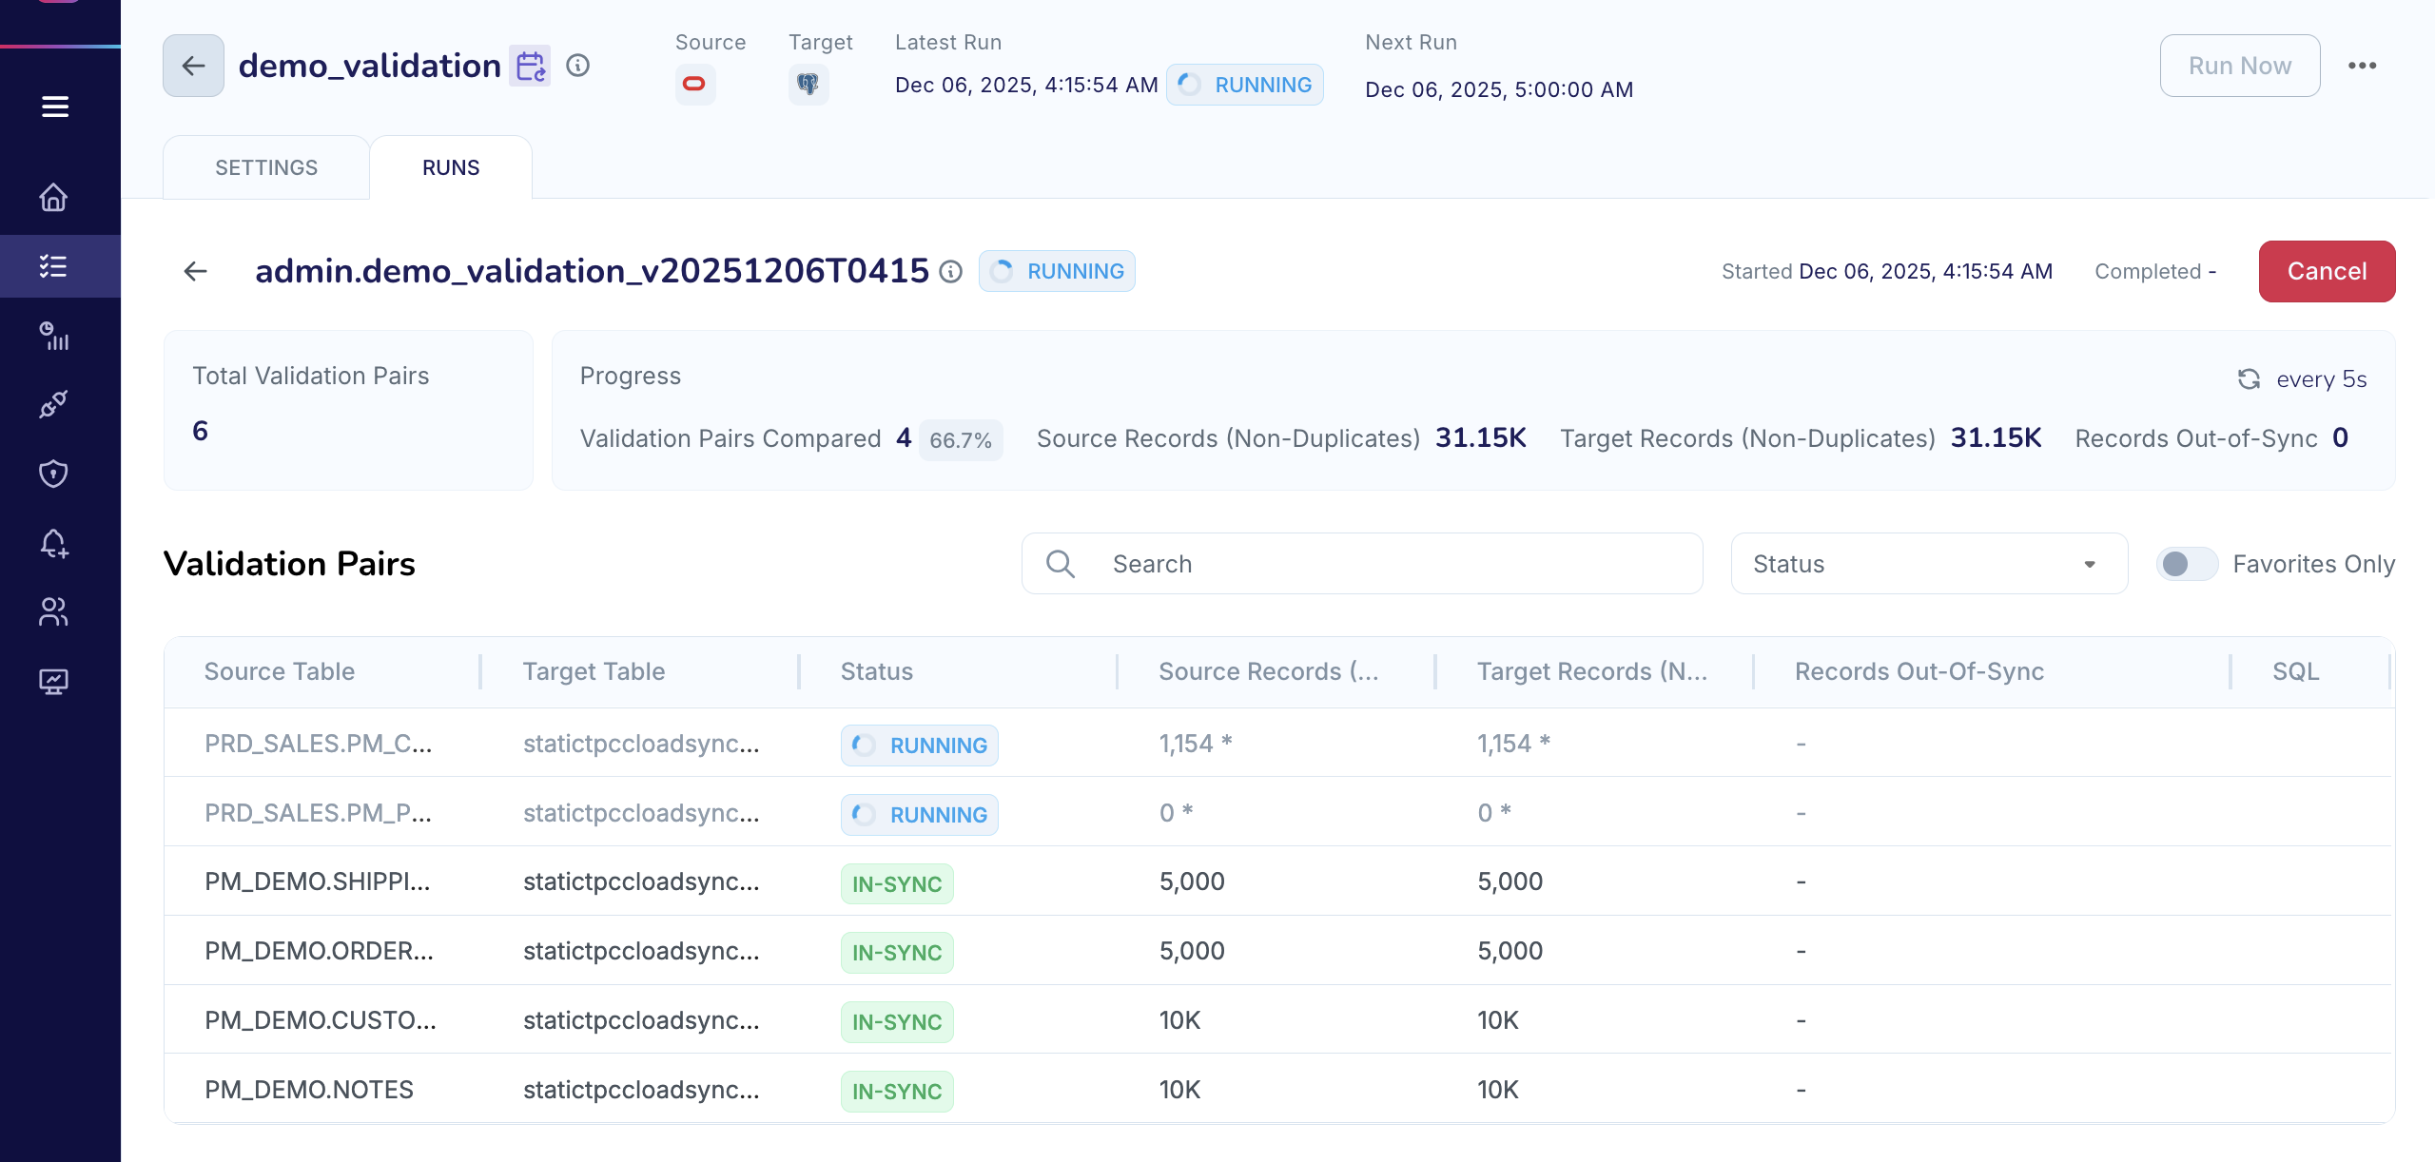Image resolution: width=2435 pixels, height=1162 pixels.
Task: Cancel the running validation
Action: click(x=2326, y=271)
